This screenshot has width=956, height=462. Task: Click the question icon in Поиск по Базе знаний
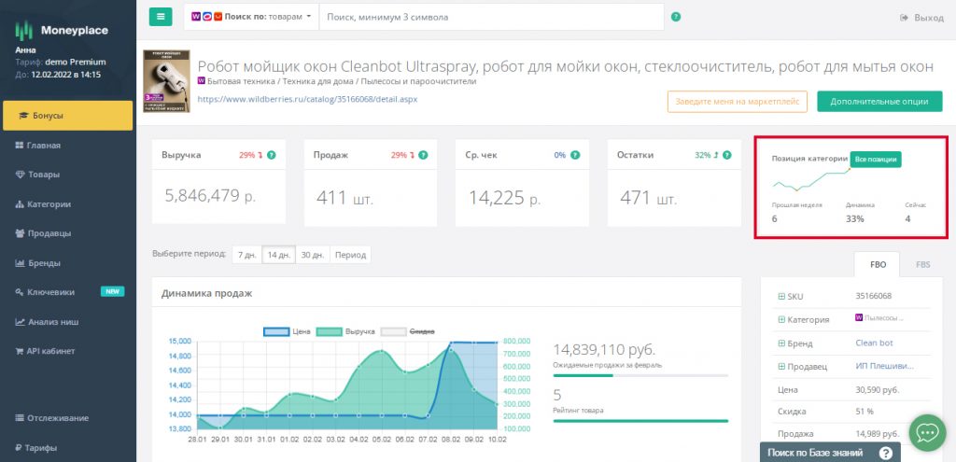coord(885,453)
